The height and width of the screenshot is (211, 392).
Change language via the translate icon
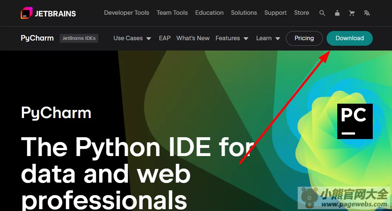click(367, 13)
